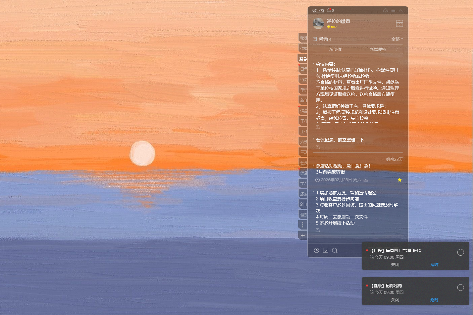Toggle the yellow star on 总店活动视频 note
Viewport: 473px width, 315px height.
click(400, 180)
